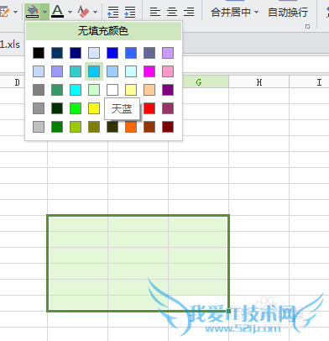Viewport: 329px width, 341px height.
Task: Choose the bright cyan swatch
Action: (76, 90)
